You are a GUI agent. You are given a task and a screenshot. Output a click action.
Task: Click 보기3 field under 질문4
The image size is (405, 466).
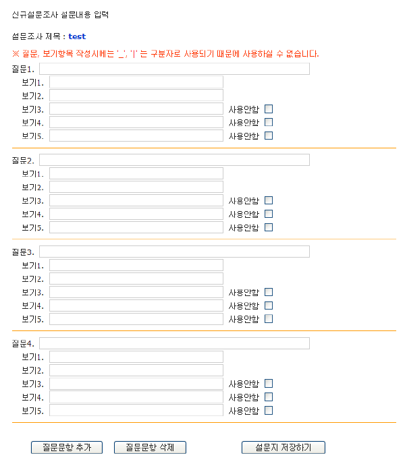pos(136,384)
